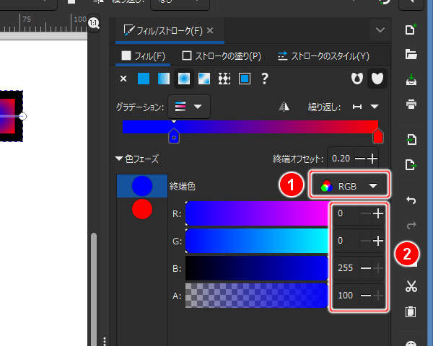This screenshot has height=346, width=433.
Task: Click the gradient end handle on canvas
Action: (x=23, y=116)
